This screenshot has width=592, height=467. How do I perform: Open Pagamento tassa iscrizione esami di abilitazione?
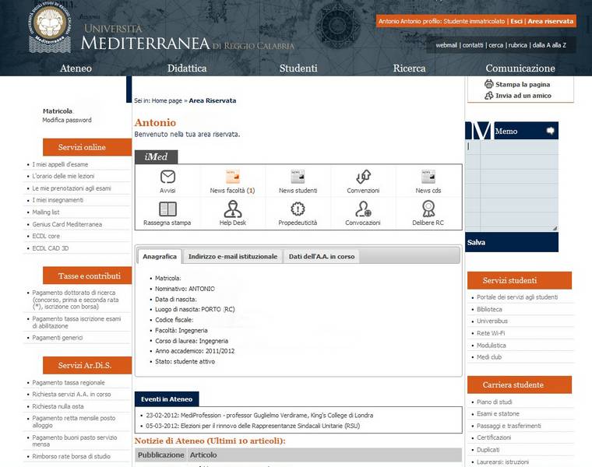coord(76,322)
